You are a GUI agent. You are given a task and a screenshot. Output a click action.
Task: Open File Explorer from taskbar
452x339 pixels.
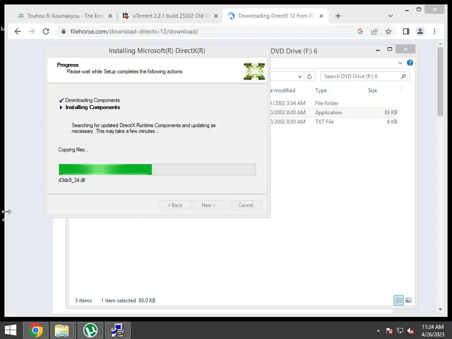(x=62, y=330)
